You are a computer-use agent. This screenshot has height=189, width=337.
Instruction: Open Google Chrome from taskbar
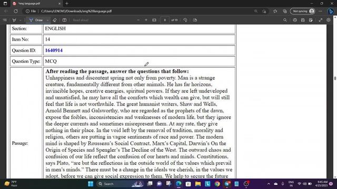tap(217, 184)
